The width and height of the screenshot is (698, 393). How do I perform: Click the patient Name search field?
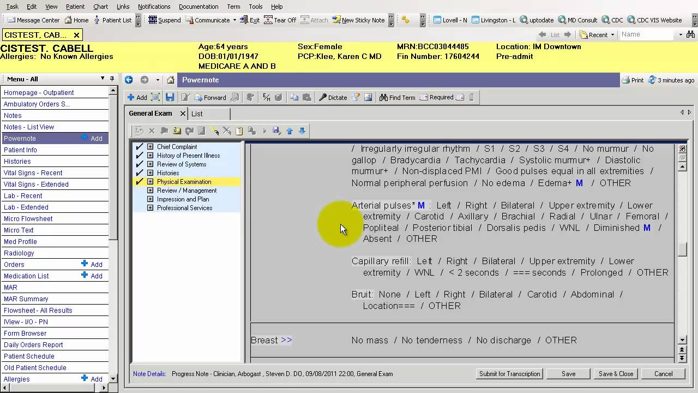(647, 34)
